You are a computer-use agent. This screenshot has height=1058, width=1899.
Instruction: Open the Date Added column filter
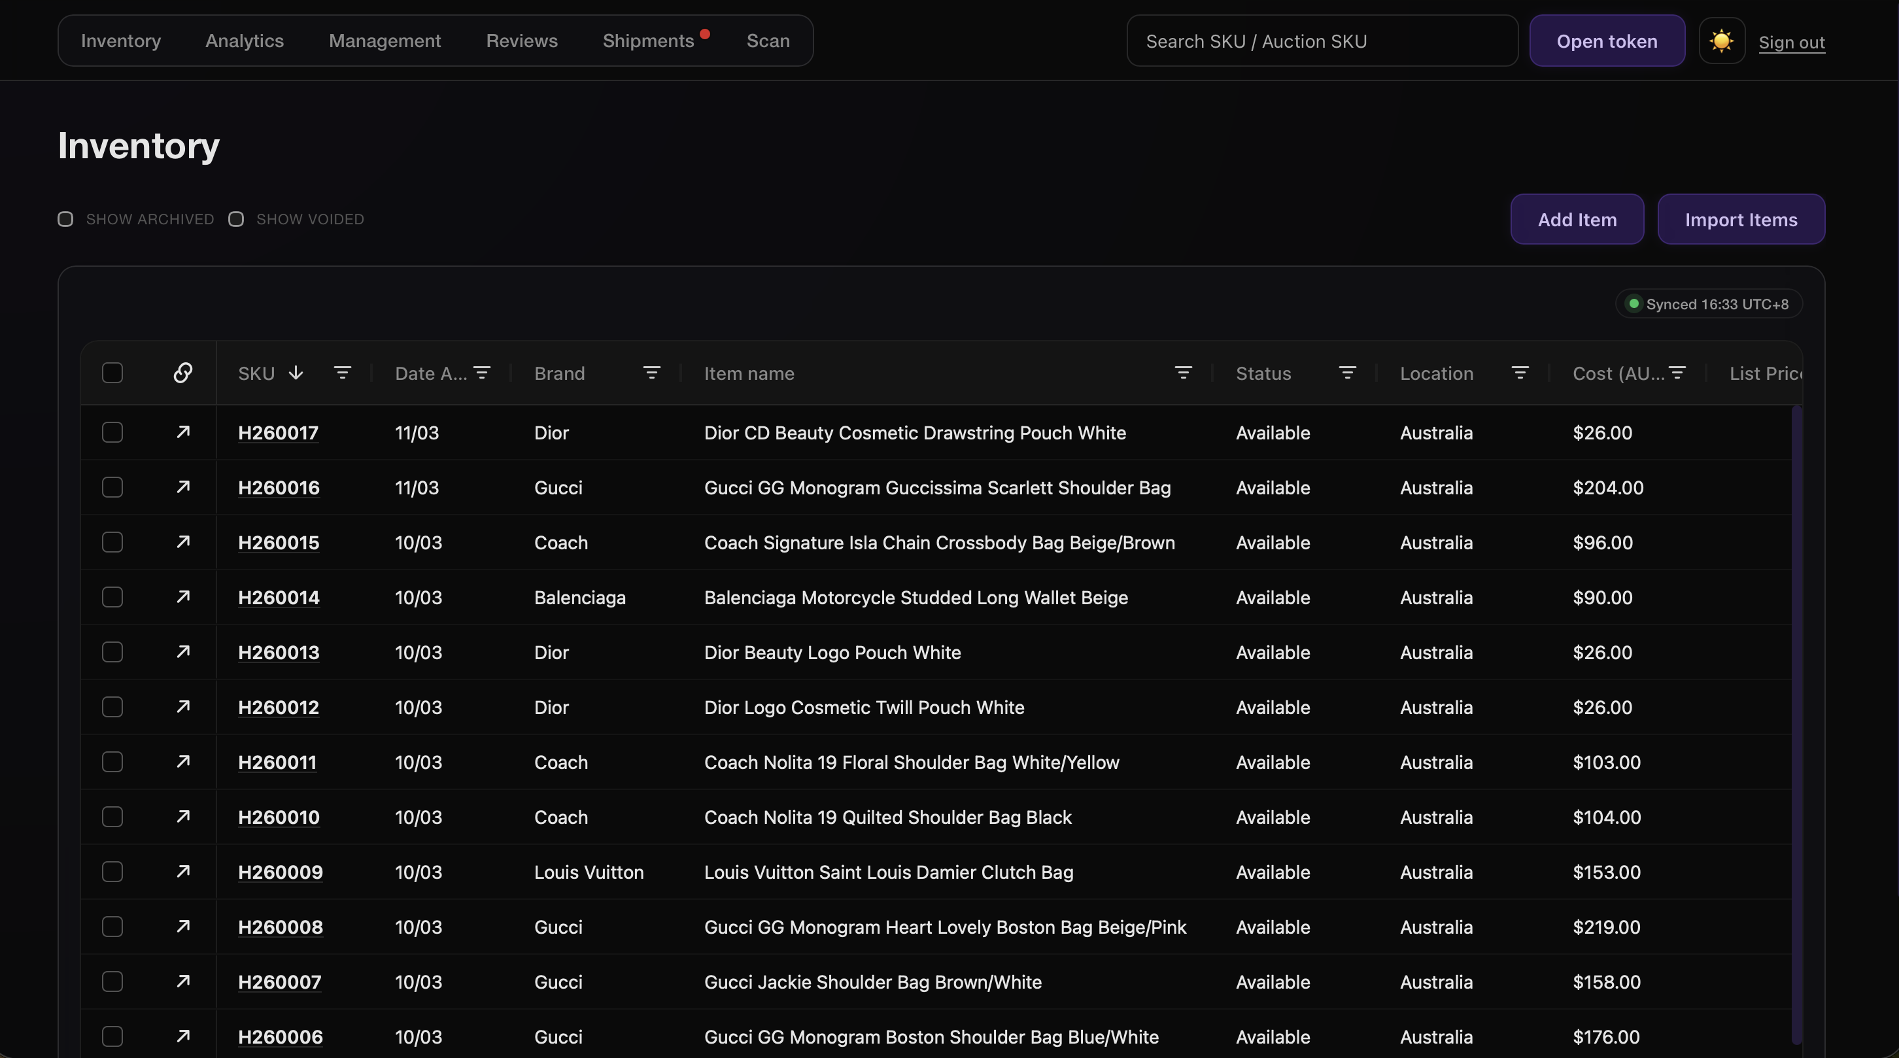(481, 373)
